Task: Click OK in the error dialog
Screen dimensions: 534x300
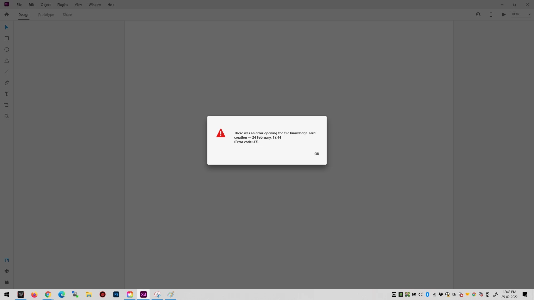Action: coord(317,154)
